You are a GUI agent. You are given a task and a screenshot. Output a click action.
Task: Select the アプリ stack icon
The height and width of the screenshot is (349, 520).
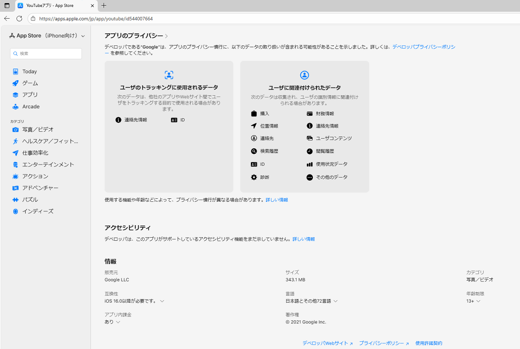(x=16, y=95)
